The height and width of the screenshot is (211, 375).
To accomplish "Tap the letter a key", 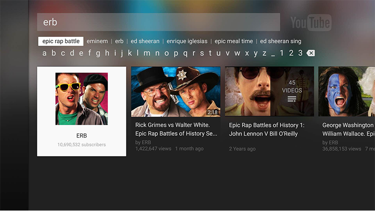I will 44,53.
